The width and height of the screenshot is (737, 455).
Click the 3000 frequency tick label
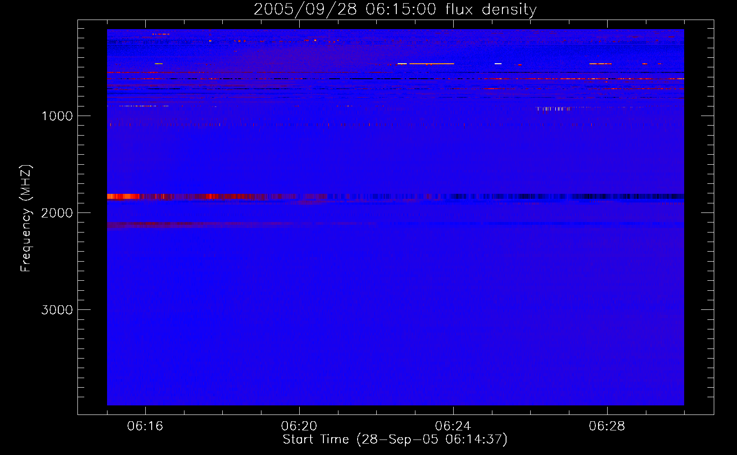57,310
